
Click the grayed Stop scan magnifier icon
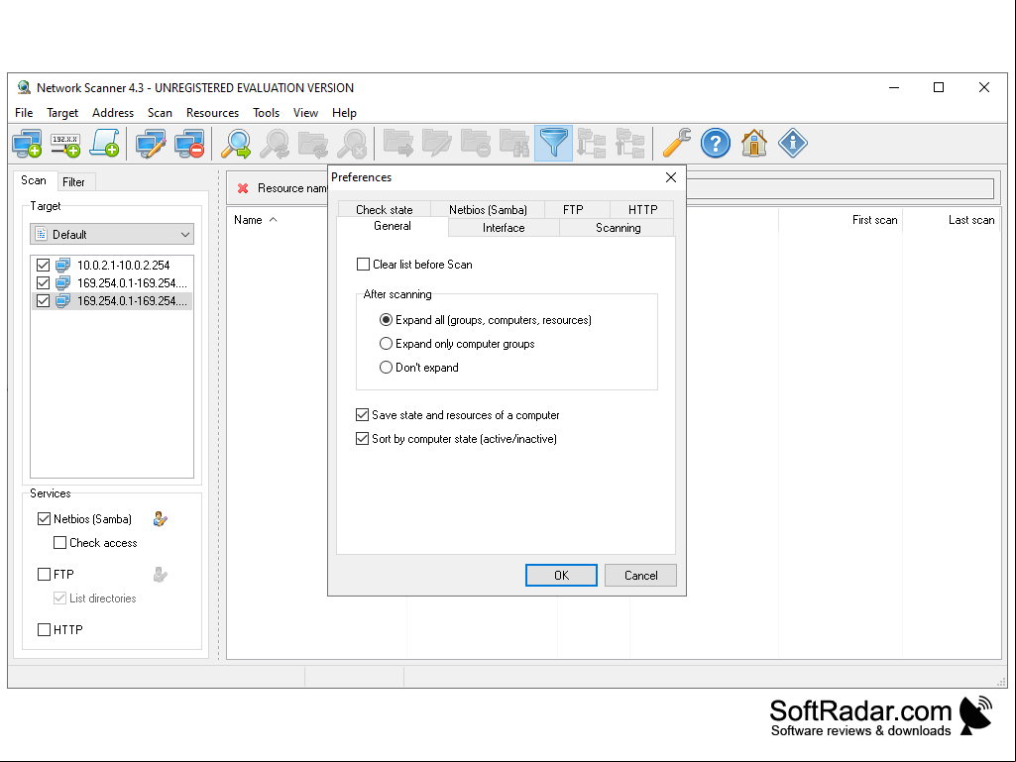pos(353,144)
